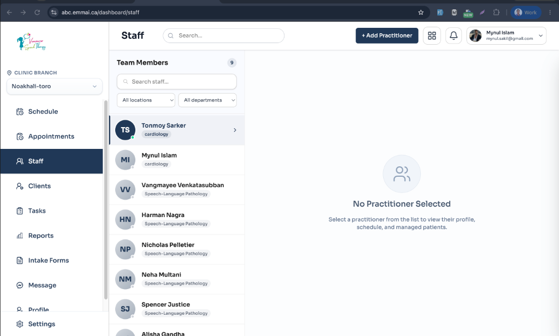Click the Mynul Islam profile photo
Screen dimensions: 559x336
(x=475, y=35)
